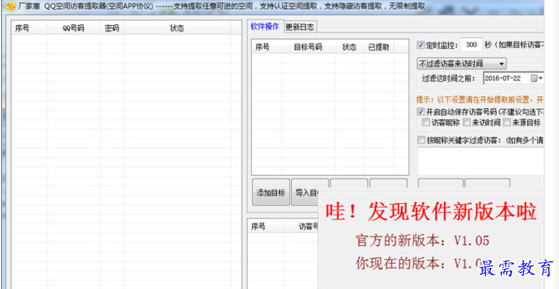Click the 密码 column header
The height and width of the screenshot is (289, 559).
tap(113, 28)
